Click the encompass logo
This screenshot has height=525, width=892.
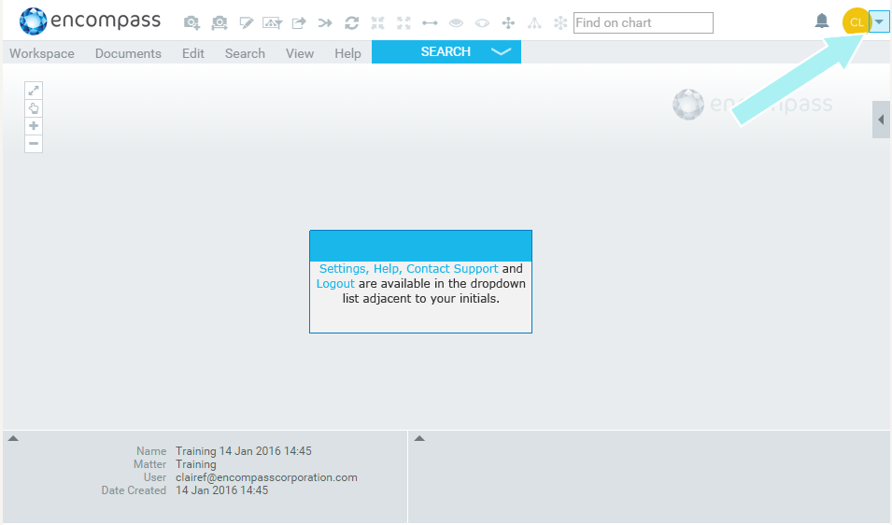pyautogui.click(x=90, y=21)
